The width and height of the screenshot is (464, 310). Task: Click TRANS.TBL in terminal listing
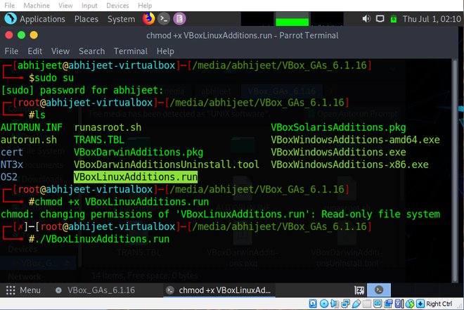(99, 140)
